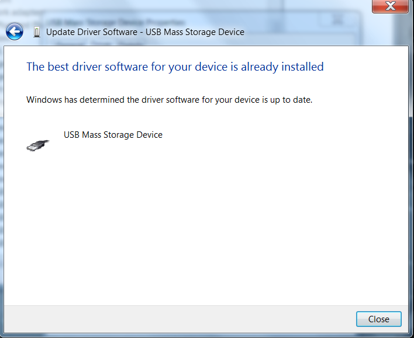414x338 pixels.
Task: Select the USB Mass Storage Device label
Action: [113, 135]
